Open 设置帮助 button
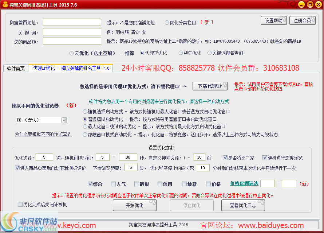Screen dimensions: 324x233 [274, 20]
